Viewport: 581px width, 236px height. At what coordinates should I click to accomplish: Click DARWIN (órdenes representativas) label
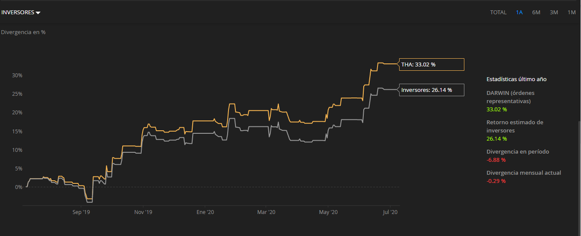(x=511, y=97)
